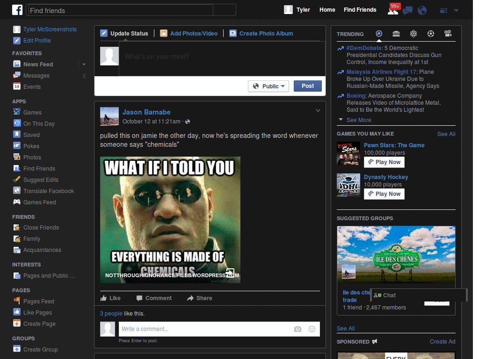Open friend requests icon with 99+ badge

(x=393, y=10)
